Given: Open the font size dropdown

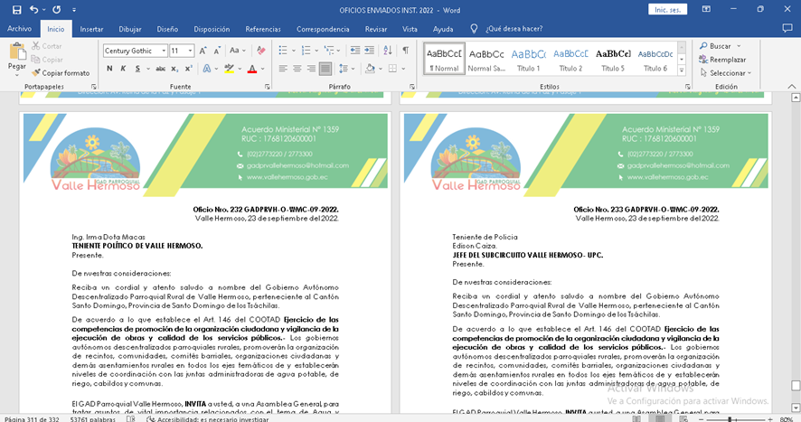Looking at the screenshot, I should click(191, 51).
